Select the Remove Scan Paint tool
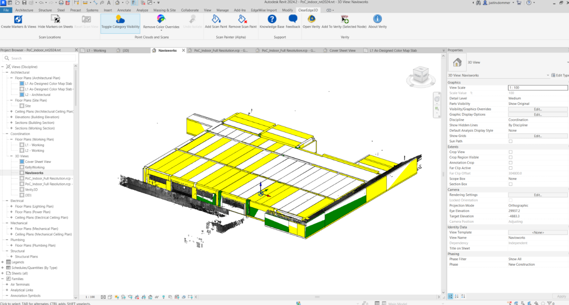Viewport: 569px width, 305px height. [242, 19]
